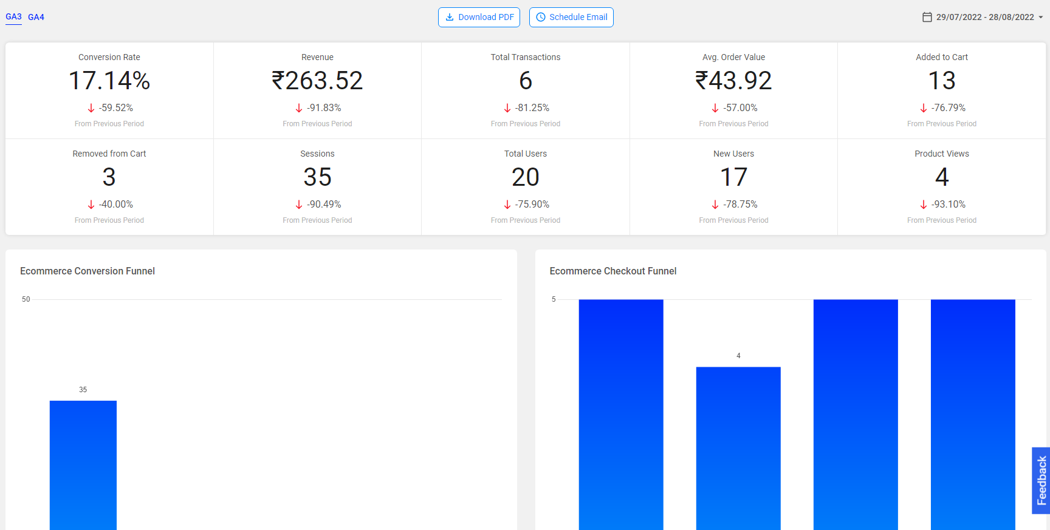Click the Ecommerce Checkout Funnel title
This screenshot has height=530, width=1050.
pyautogui.click(x=613, y=271)
